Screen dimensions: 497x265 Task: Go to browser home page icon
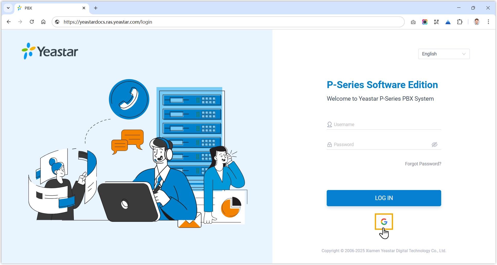click(x=43, y=22)
